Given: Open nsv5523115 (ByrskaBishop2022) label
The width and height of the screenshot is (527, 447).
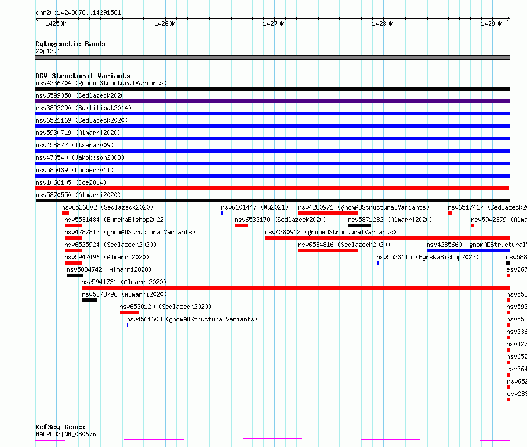Looking at the screenshot, I should click(x=428, y=257).
